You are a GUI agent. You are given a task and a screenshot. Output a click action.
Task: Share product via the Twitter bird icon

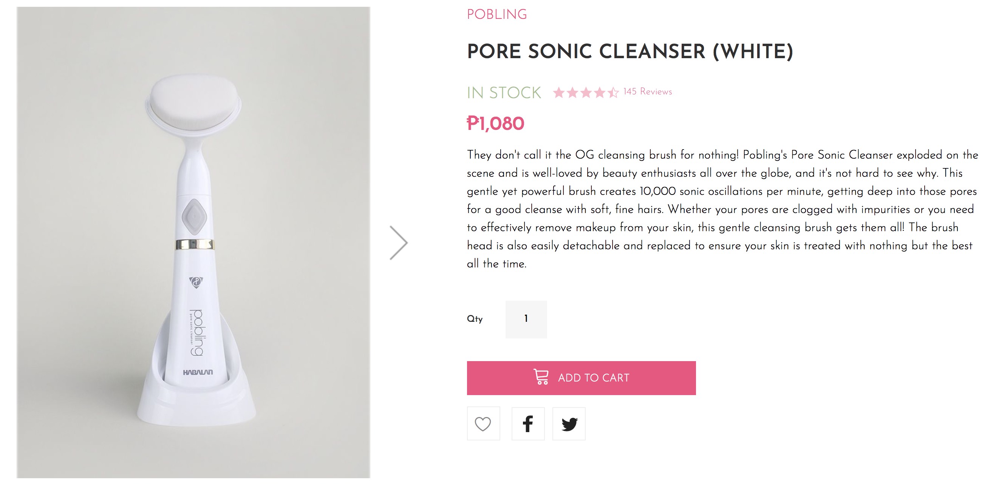pos(569,423)
